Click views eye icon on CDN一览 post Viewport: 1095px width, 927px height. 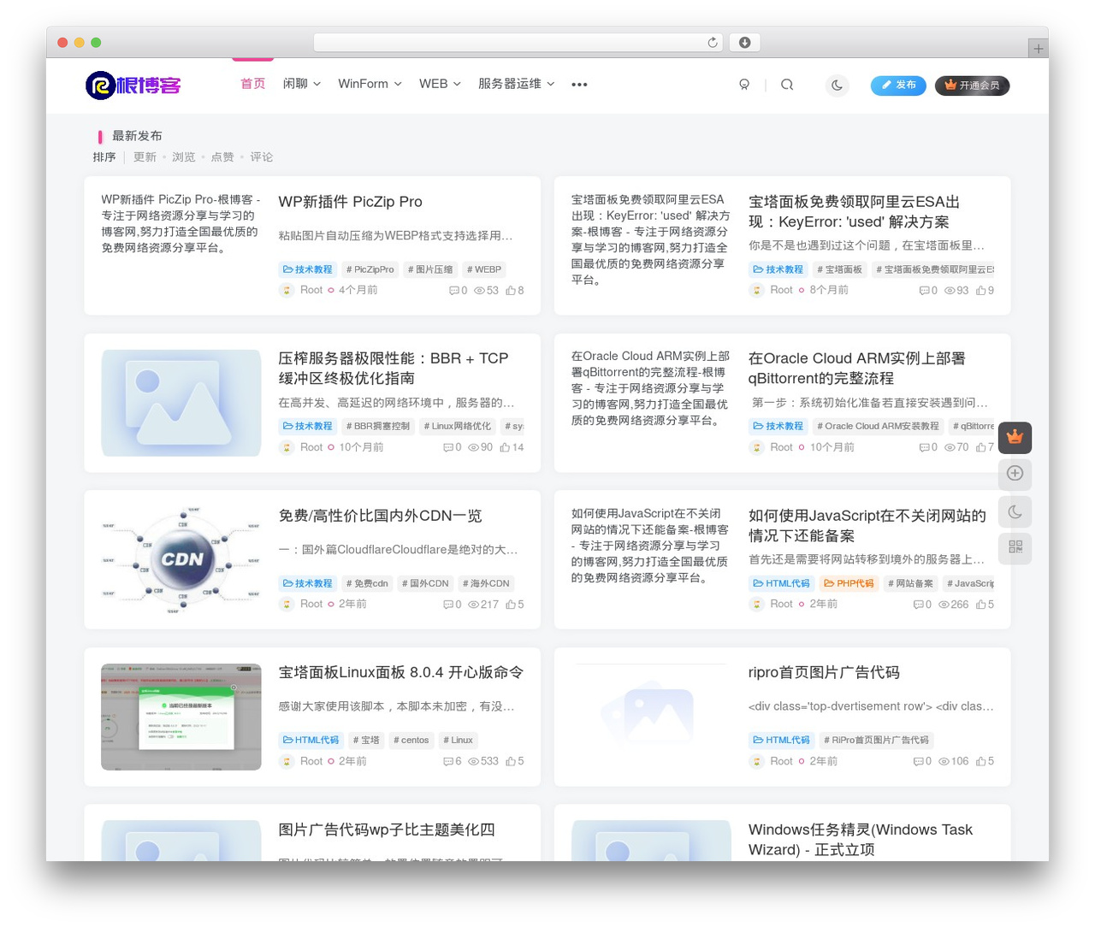(x=474, y=605)
